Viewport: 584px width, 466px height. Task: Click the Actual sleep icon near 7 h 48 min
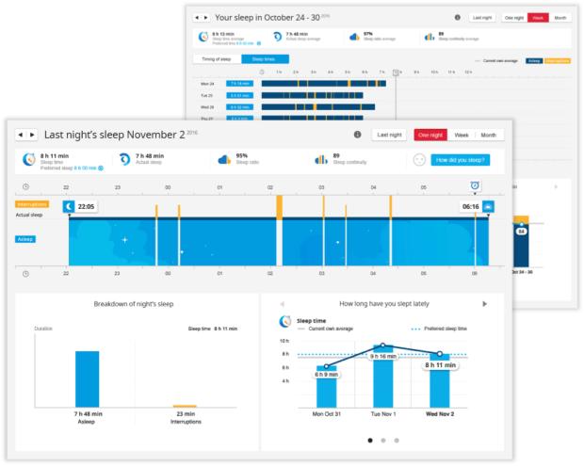(124, 159)
